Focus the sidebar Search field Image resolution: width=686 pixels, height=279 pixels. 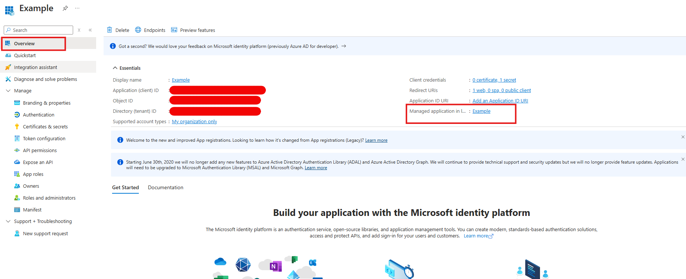coord(38,30)
